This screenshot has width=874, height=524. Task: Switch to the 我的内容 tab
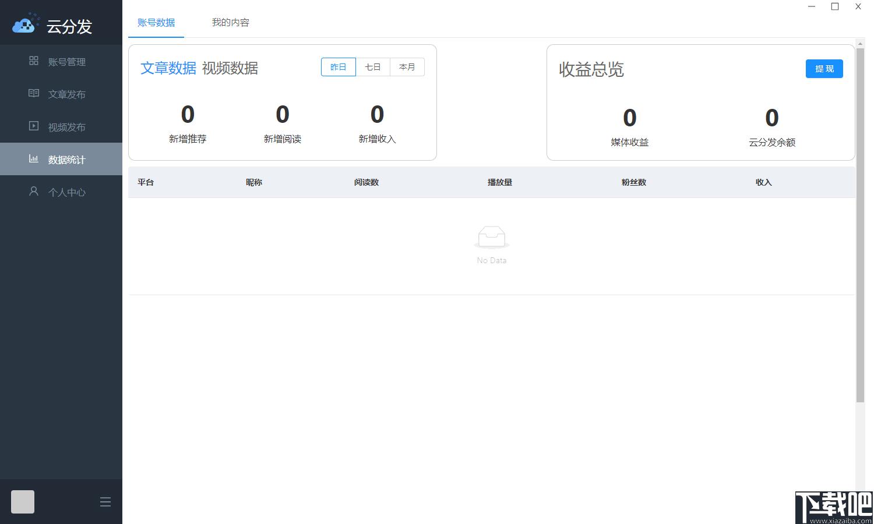tap(231, 23)
